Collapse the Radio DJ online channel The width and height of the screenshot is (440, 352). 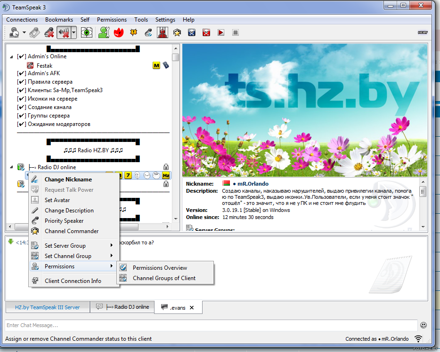11,167
